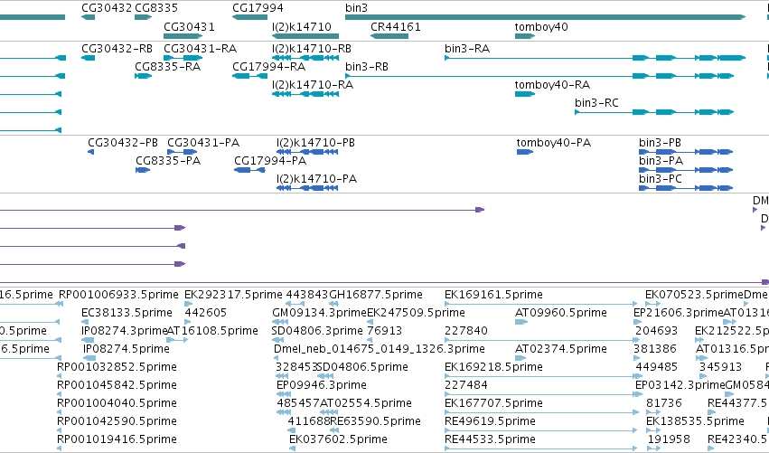Image resolution: width=769 pixels, height=453 pixels.
Task: Select the 81736 feature label
Action: click(x=664, y=403)
